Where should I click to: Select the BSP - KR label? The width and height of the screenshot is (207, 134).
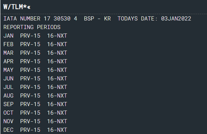coord(97,19)
